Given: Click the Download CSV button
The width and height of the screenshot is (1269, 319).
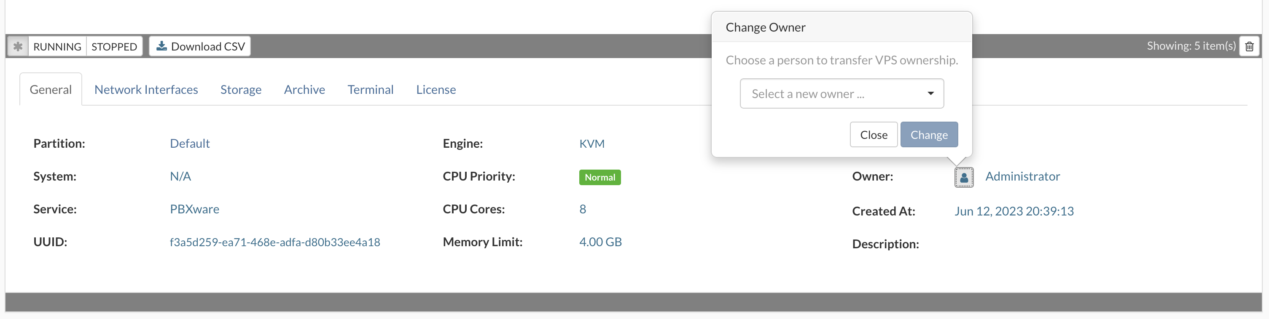Looking at the screenshot, I should click(200, 46).
